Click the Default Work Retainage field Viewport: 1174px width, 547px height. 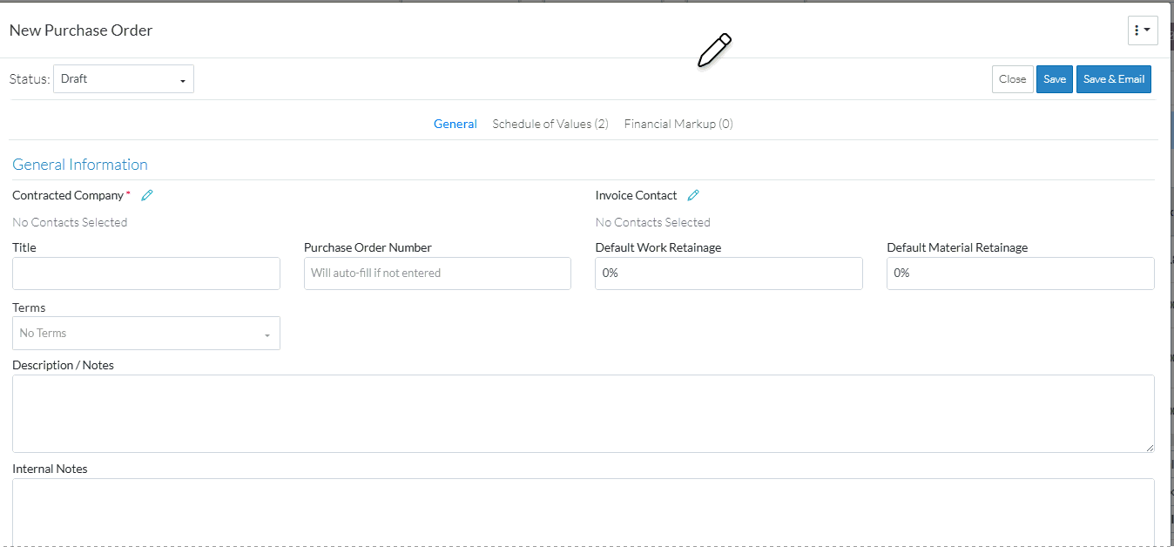(x=729, y=273)
